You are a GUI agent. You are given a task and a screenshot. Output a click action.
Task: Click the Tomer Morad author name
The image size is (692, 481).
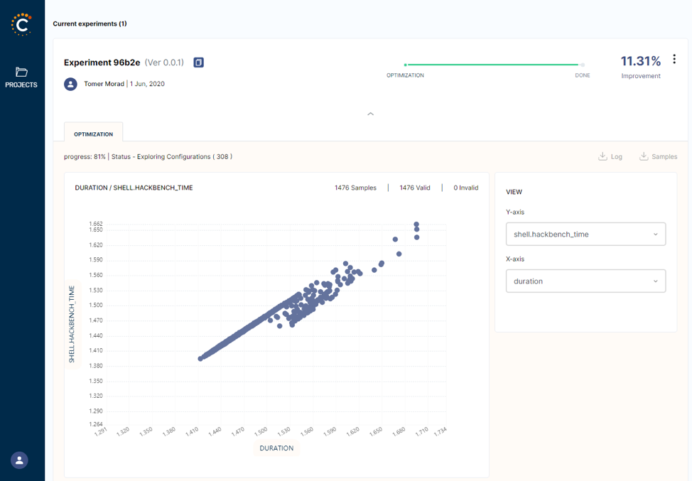[x=104, y=84]
